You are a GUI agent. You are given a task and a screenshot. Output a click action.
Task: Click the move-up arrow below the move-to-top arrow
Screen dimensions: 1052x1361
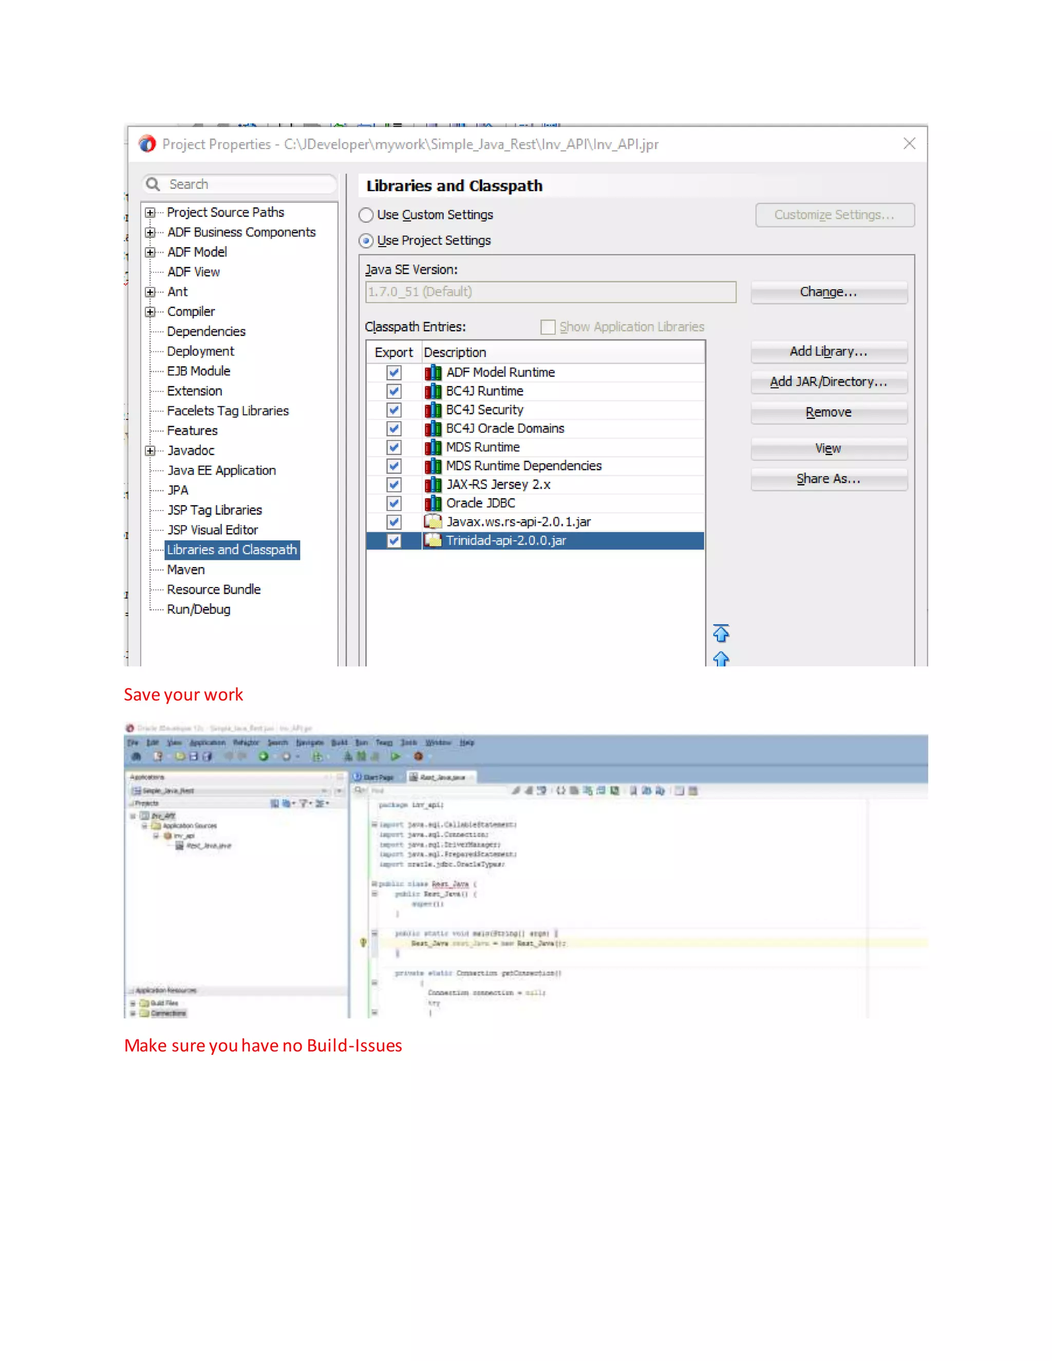click(x=721, y=659)
